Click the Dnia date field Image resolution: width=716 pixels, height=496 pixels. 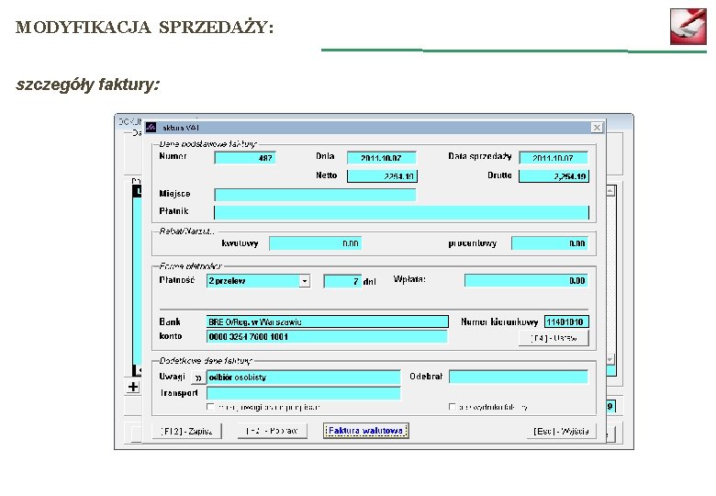(x=381, y=158)
